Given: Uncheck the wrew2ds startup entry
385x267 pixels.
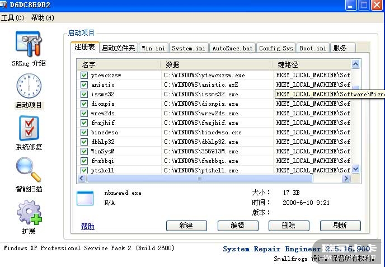Looking at the screenshot, I should 84,113.
